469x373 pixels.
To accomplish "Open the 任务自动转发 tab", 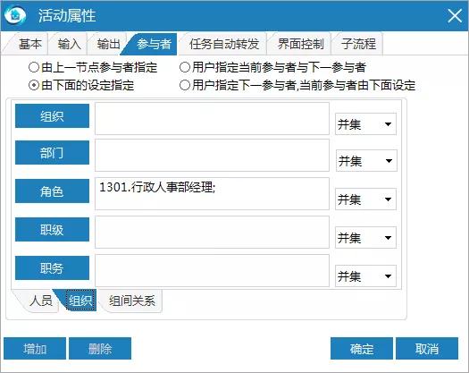I will [223, 44].
